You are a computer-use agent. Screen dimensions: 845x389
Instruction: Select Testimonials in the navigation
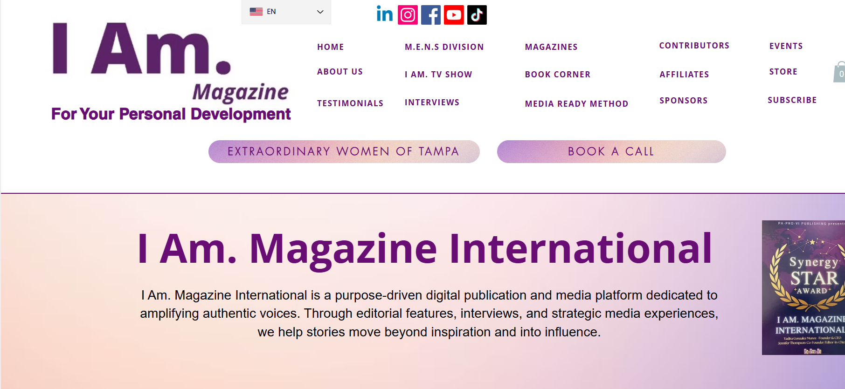[350, 103]
